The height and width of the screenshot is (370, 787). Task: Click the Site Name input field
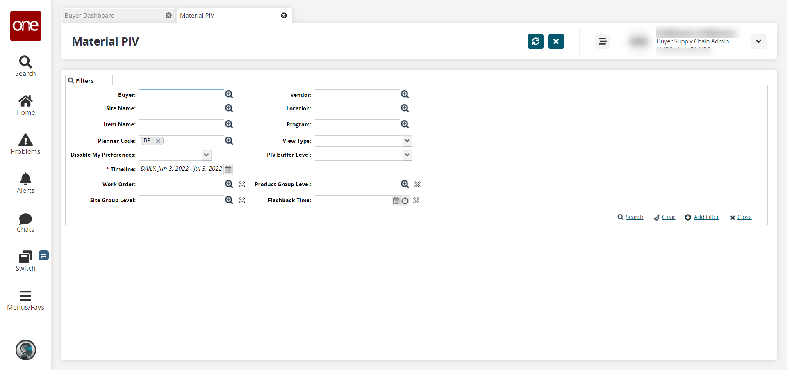(x=181, y=109)
